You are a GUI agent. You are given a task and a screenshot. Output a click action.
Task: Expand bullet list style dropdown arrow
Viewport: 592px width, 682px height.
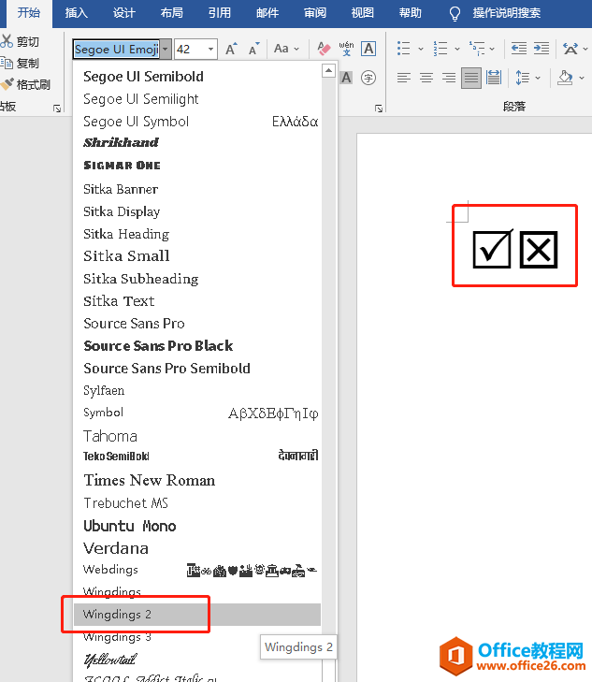coord(420,49)
